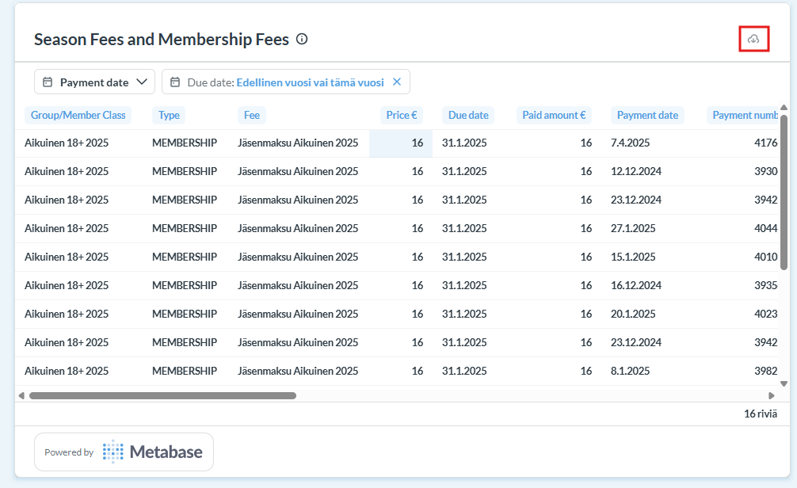Click Jäsenmaksu Aikuinen 2025 in 27.1.2025 row

(298, 228)
